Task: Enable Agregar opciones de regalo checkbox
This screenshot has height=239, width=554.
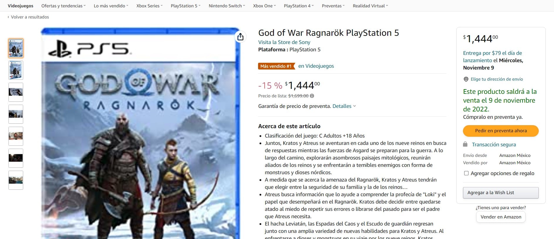Action: 466,173
